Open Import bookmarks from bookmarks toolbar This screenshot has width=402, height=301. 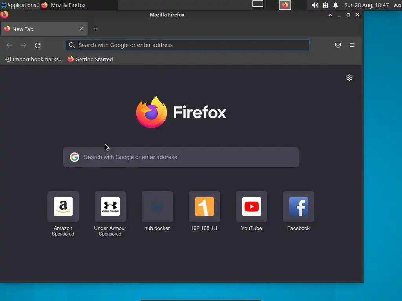[x=34, y=60]
